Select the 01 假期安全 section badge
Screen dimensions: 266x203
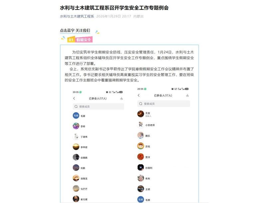coord(80,40)
